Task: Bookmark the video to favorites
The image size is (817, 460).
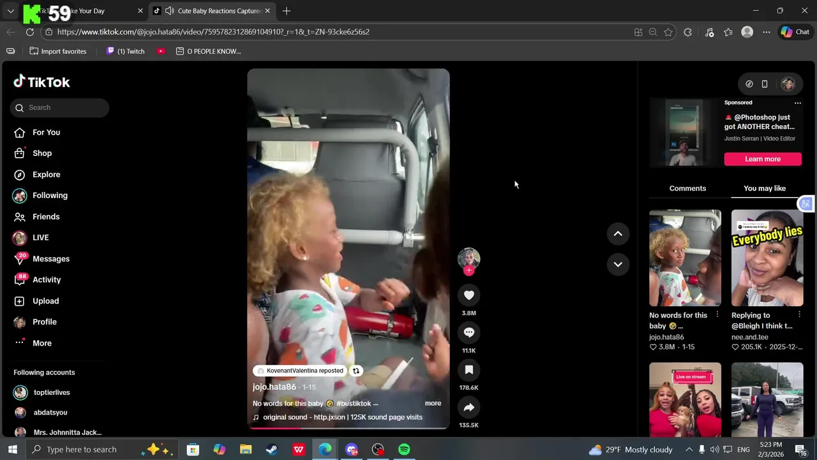Action: pyautogui.click(x=468, y=370)
